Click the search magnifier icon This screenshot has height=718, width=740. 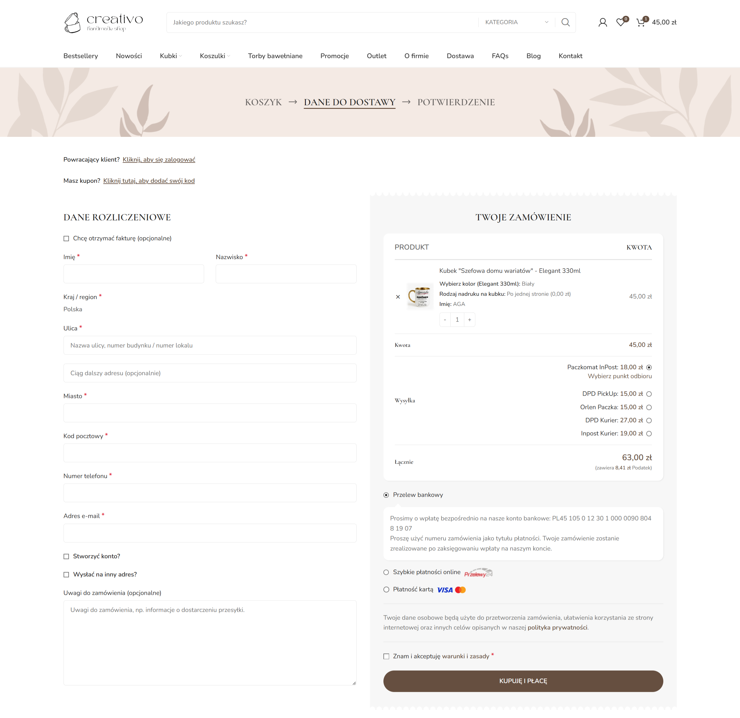pyautogui.click(x=565, y=22)
